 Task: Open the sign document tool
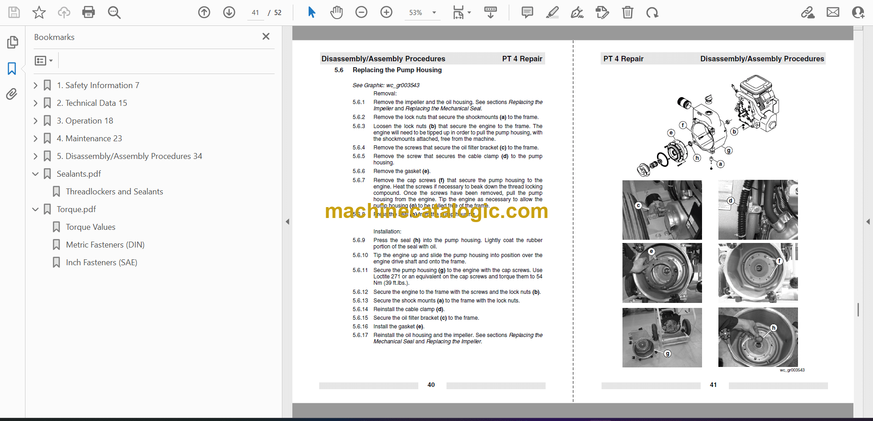tap(577, 12)
